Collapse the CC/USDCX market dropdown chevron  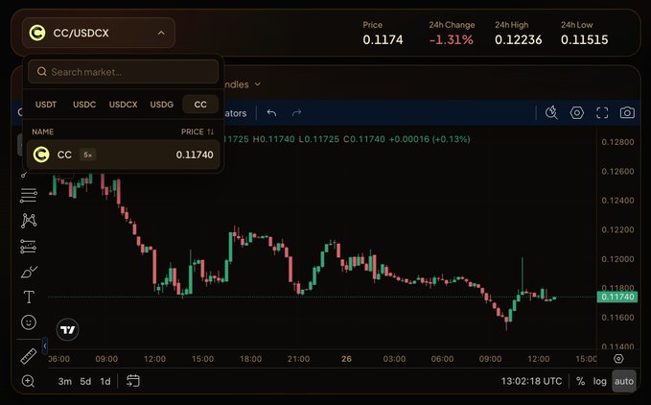pyautogui.click(x=161, y=33)
